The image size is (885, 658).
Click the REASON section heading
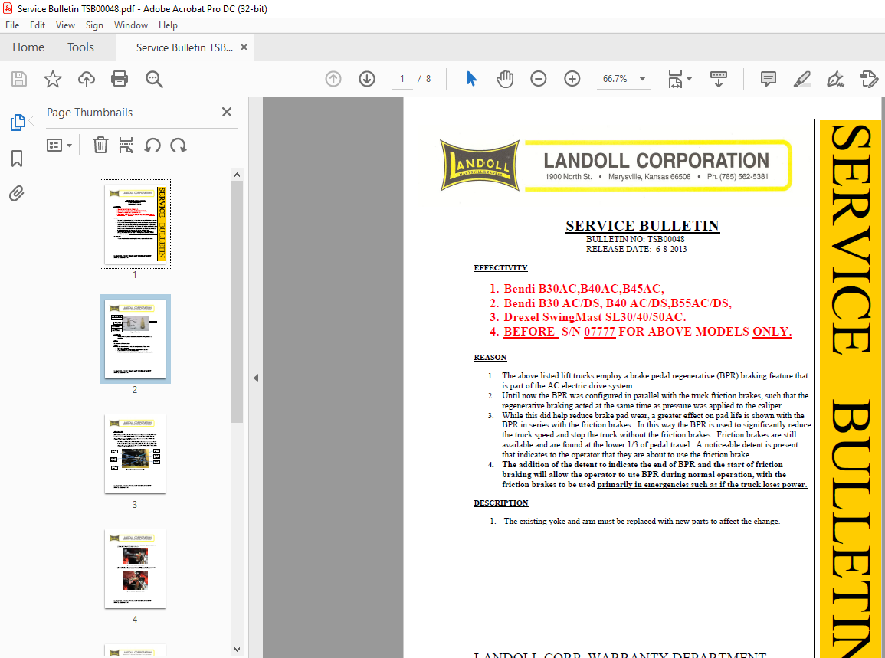490,357
